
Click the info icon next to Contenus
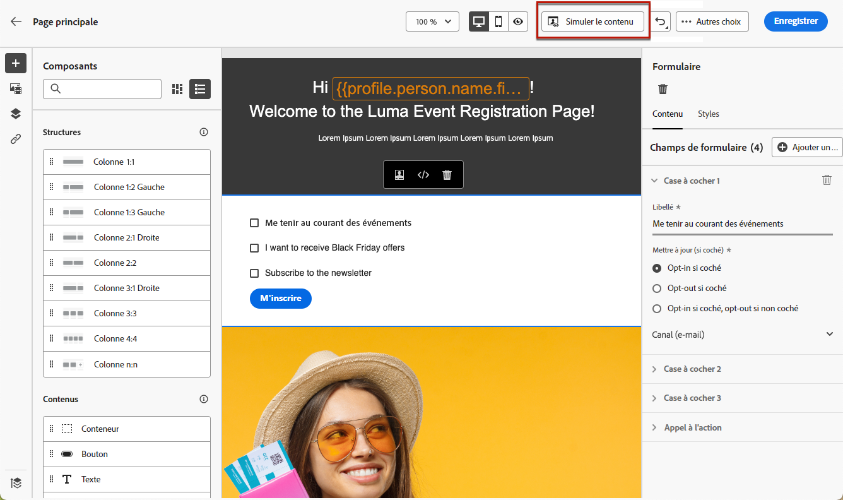pos(204,399)
